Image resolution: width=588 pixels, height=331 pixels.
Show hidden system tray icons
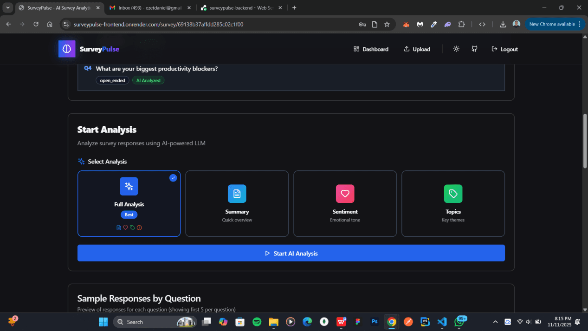495,322
